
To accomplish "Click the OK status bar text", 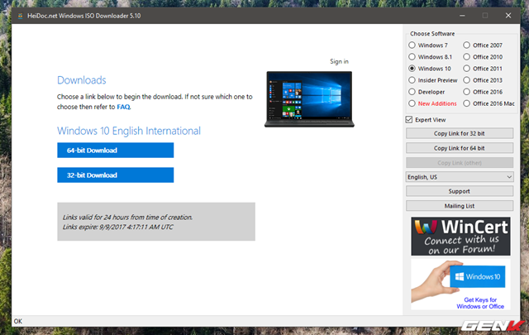I will point(18,321).
